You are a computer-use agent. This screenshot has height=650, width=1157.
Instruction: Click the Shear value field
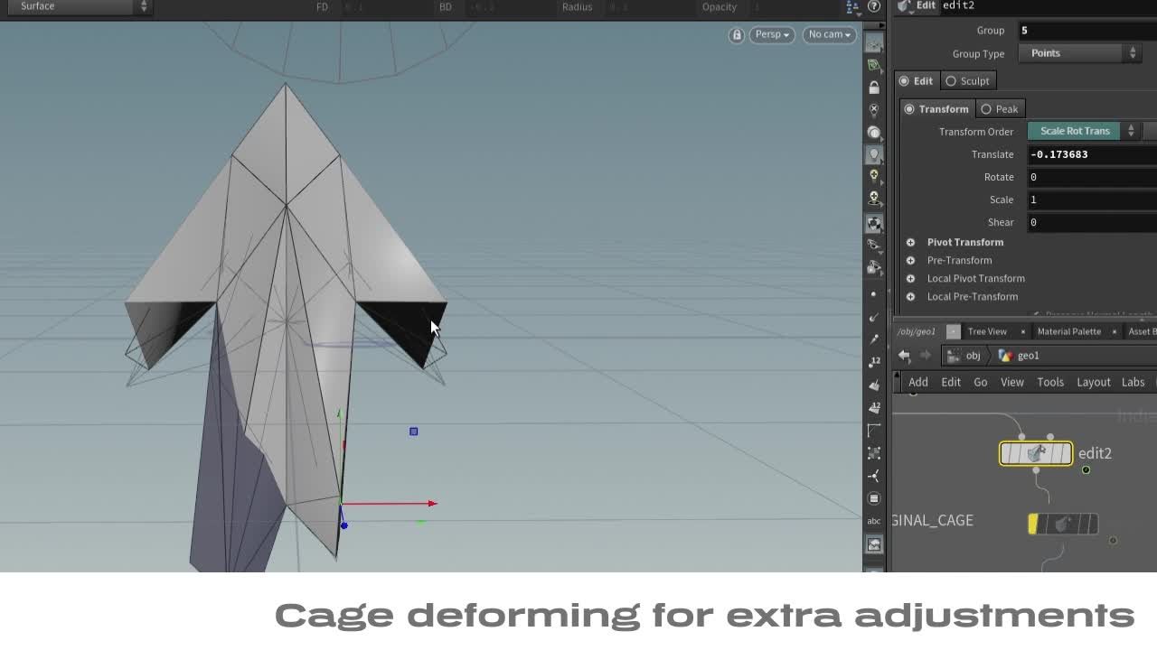click(x=1092, y=222)
